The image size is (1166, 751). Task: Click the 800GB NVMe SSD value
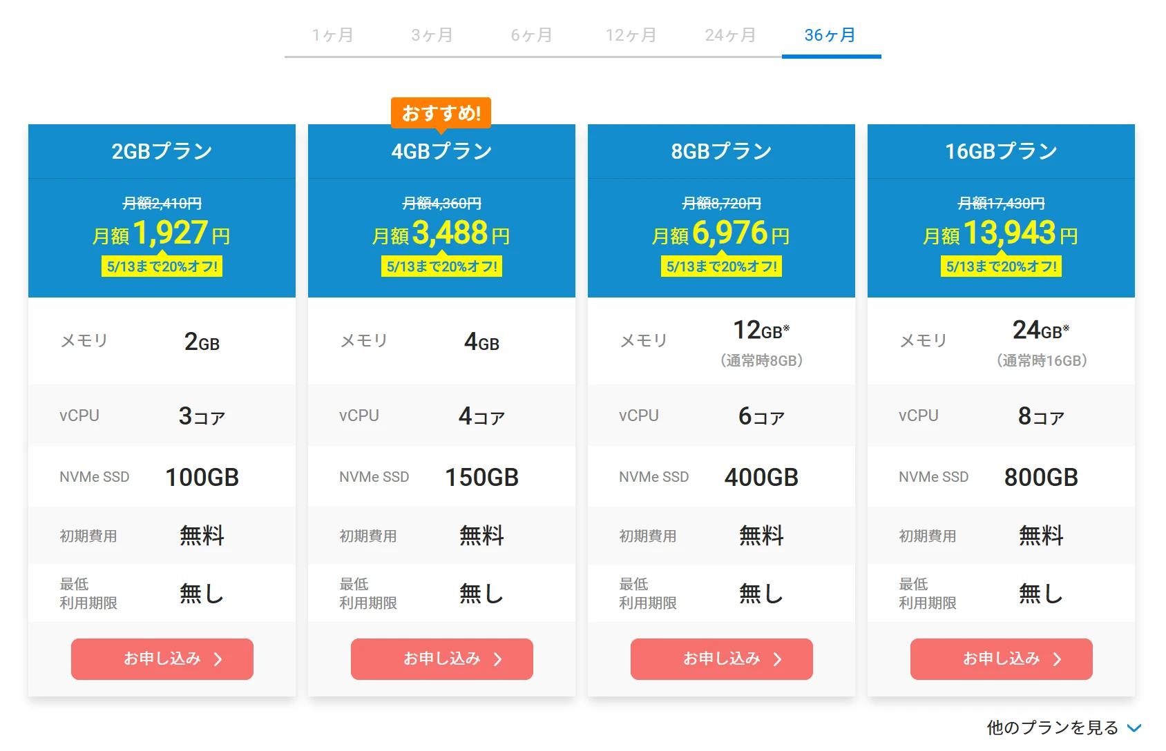click(x=1041, y=477)
